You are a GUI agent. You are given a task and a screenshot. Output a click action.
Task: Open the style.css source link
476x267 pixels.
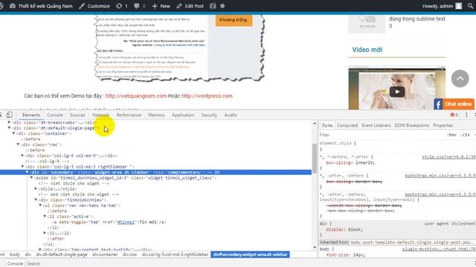pyautogui.click(x=448, y=157)
